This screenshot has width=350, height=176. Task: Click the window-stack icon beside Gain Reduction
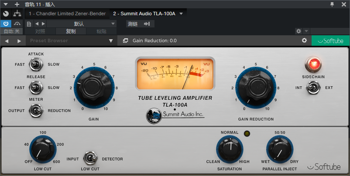(125, 41)
